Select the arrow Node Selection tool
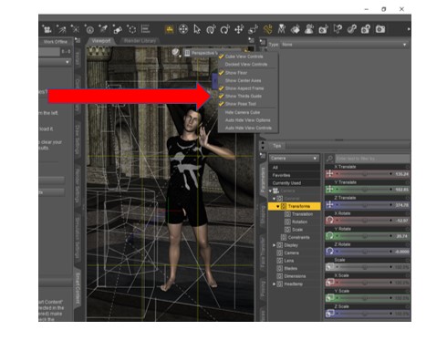The image size is (447, 351). 197,29
